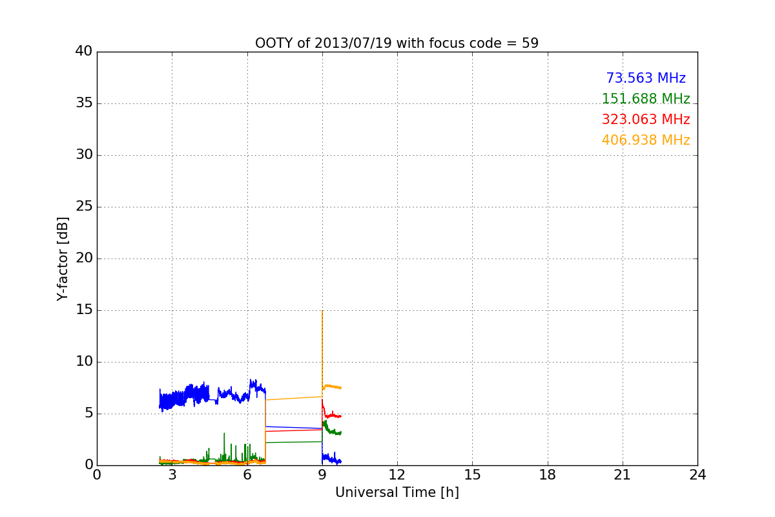This screenshot has height=517, width=775.
Task: Click the y-axis tick label 10
Action: click(x=84, y=362)
